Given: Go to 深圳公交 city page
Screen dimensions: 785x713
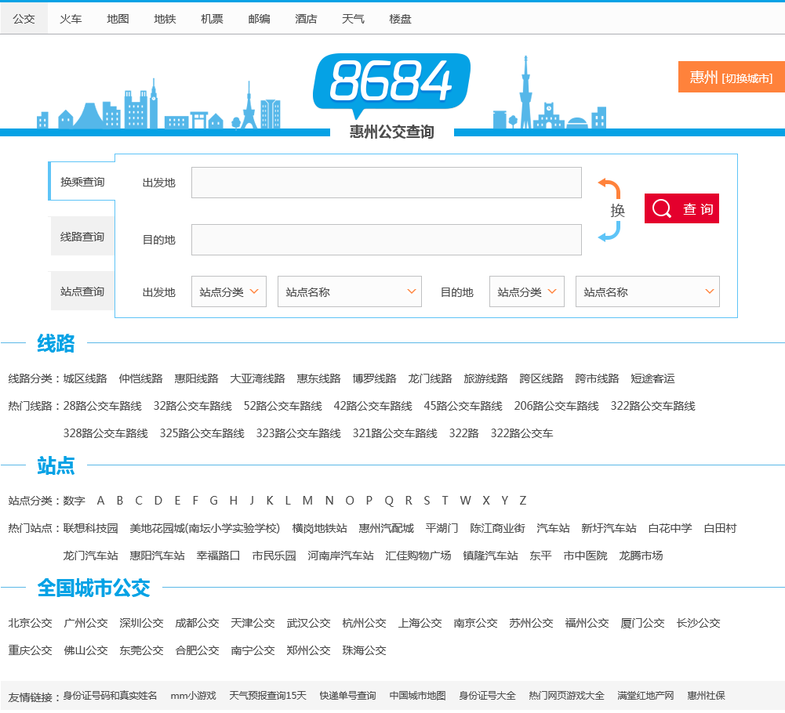Looking at the screenshot, I should (141, 623).
